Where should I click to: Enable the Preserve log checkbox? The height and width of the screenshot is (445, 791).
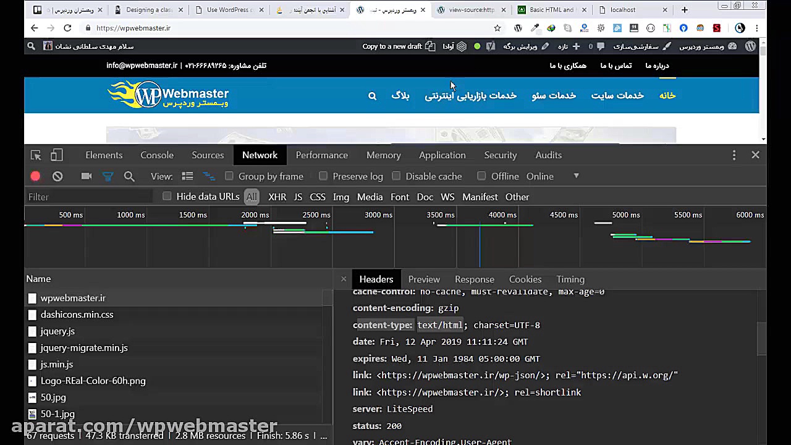click(x=323, y=176)
